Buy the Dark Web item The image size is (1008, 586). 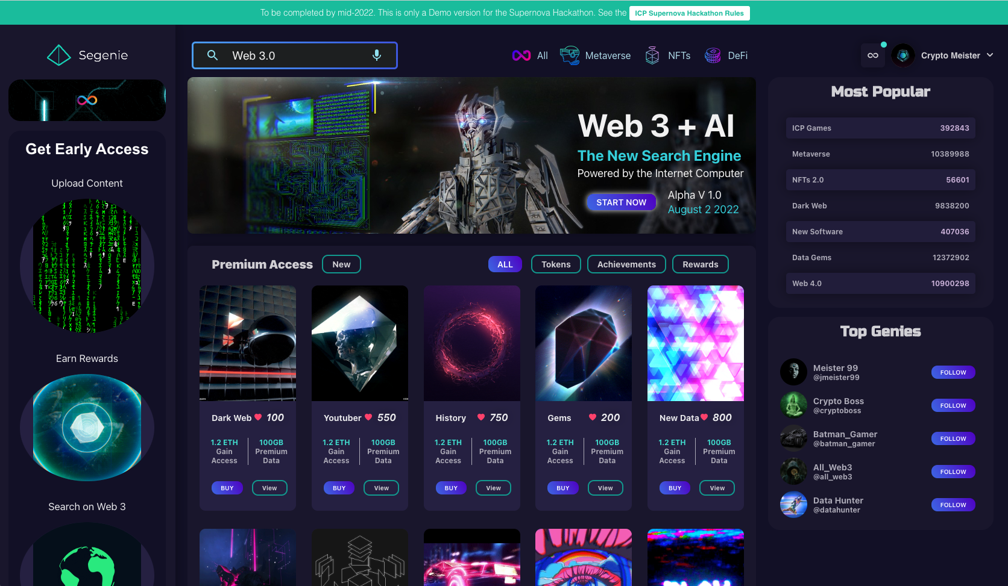pyautogui.click(x=227, y=488)
